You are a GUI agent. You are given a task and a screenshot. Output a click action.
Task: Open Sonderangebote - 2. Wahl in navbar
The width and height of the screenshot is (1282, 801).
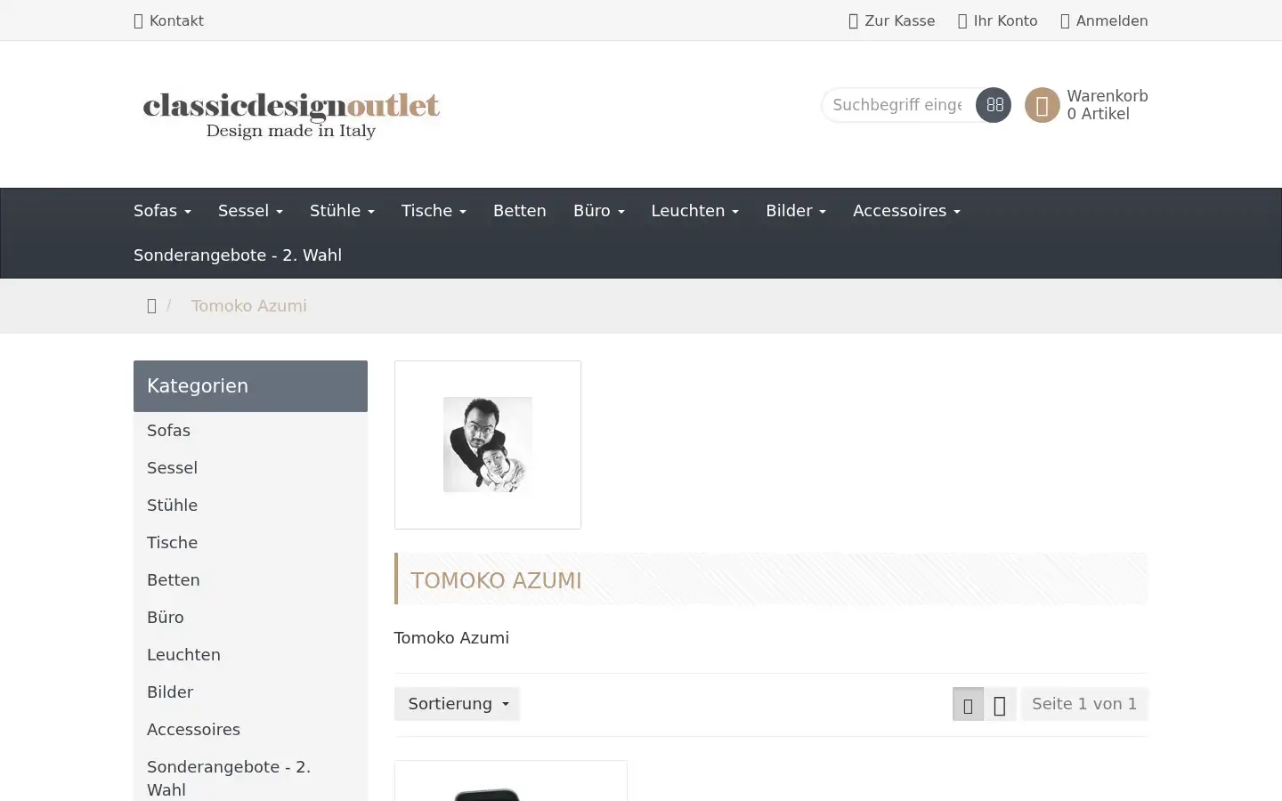pos(238,255)
